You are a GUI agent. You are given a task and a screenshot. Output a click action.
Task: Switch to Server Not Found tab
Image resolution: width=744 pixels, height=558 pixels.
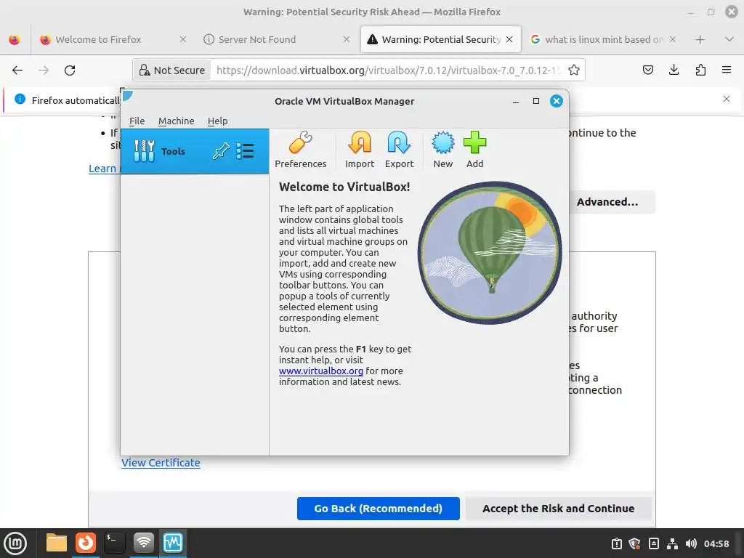(x=256, y=39)
